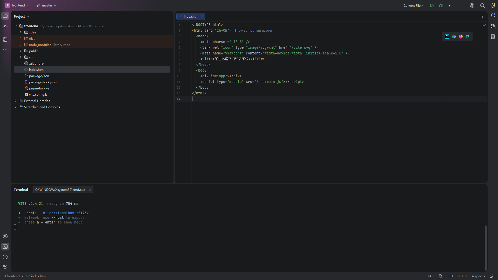Place cursor in title tag line
Viewport: 498px width, 280px height.
click(233, 59)
